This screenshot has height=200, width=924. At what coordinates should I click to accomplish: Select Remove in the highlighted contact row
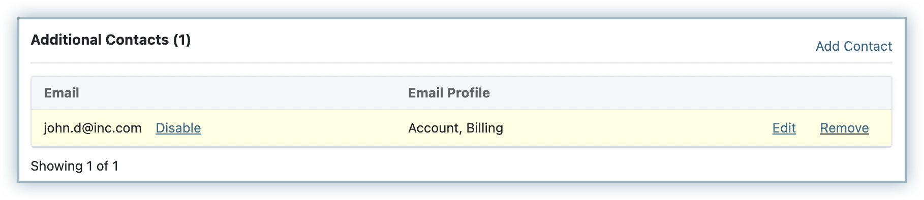[x=844, y=128]
